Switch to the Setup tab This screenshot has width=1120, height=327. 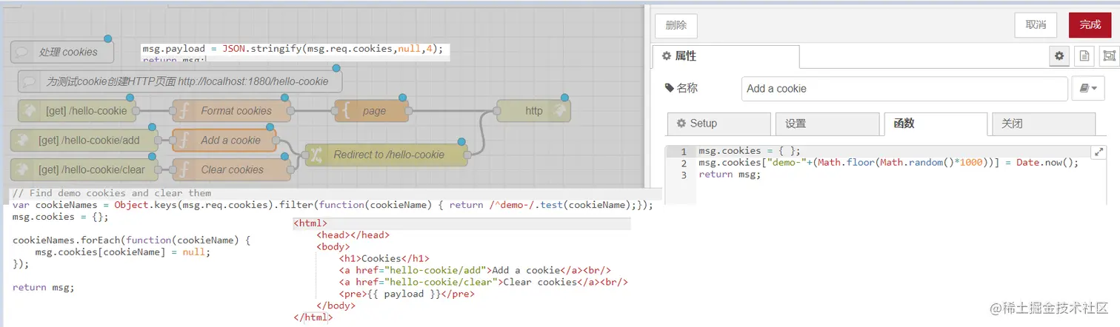(719, 124)
